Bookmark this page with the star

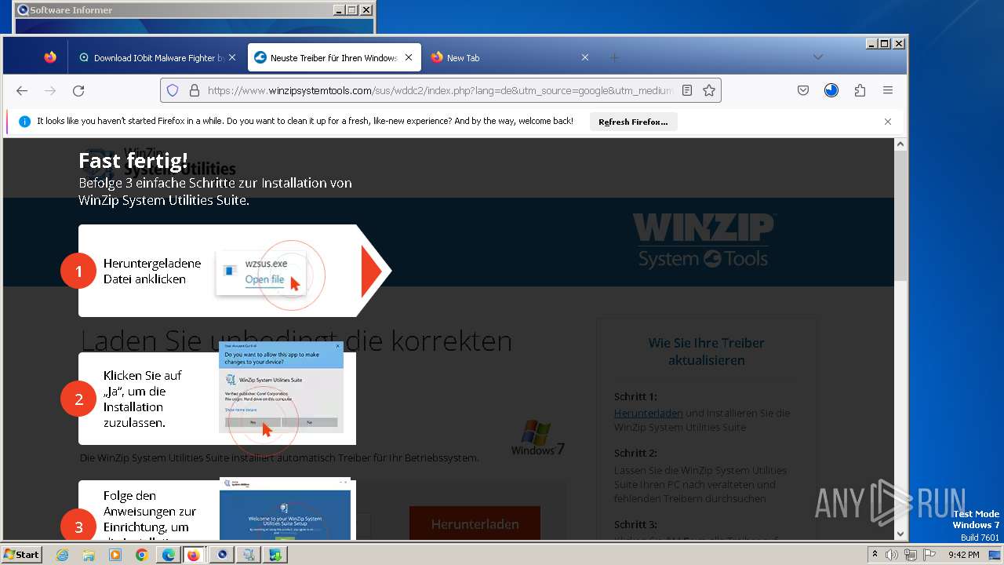click(x=709, y=90)
